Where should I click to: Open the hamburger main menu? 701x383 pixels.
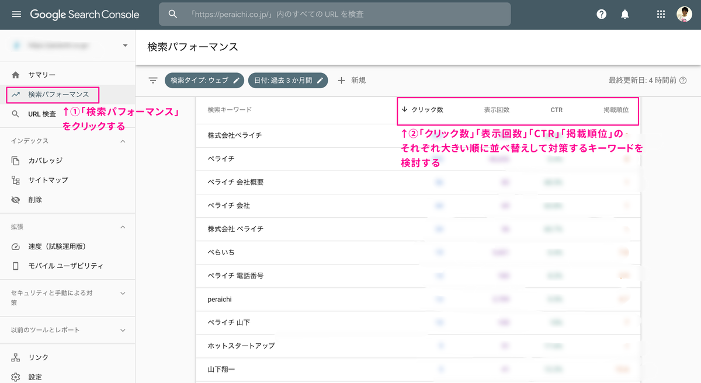[x=16, y=14]
